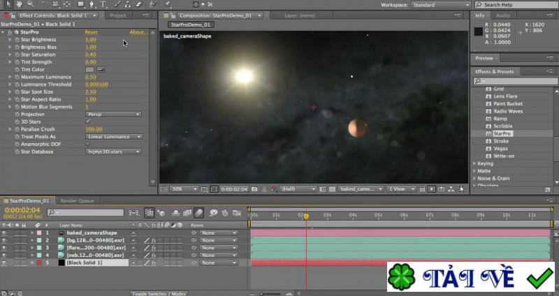Enable the Anamorphic DOF checkbox

[88, 144]
